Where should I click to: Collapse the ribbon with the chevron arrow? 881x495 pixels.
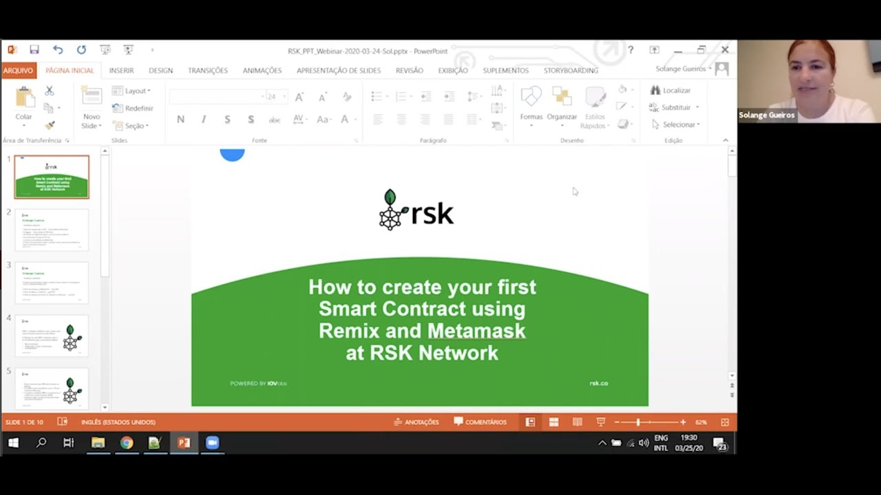[x=725, y=140]
